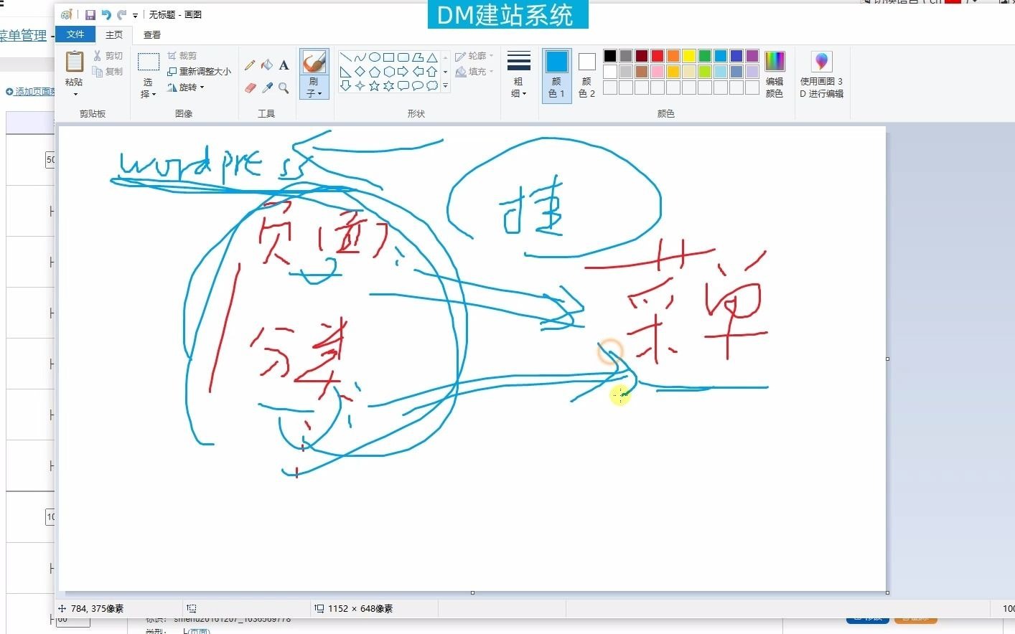This screenshot has width=1015, height=634.
Task: Click Copy (复制) in the clipboard group
Action: click(x=108, y=72)
